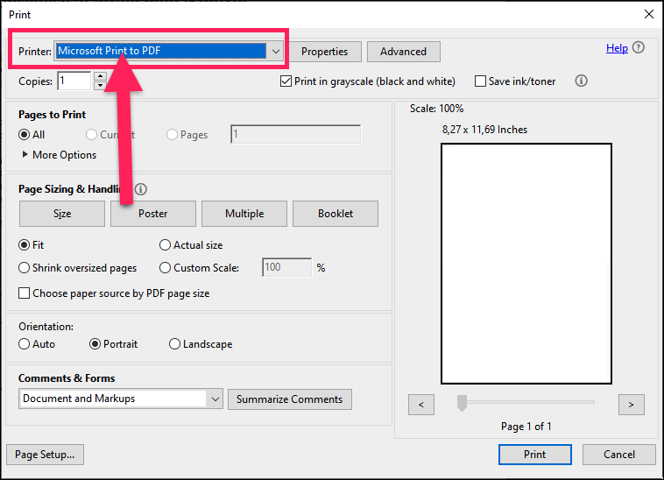
Task: Switch to the Multiple tab
Action: (x=244, y=214)
